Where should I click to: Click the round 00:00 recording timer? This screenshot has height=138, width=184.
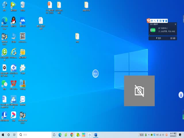coord(95,74)
